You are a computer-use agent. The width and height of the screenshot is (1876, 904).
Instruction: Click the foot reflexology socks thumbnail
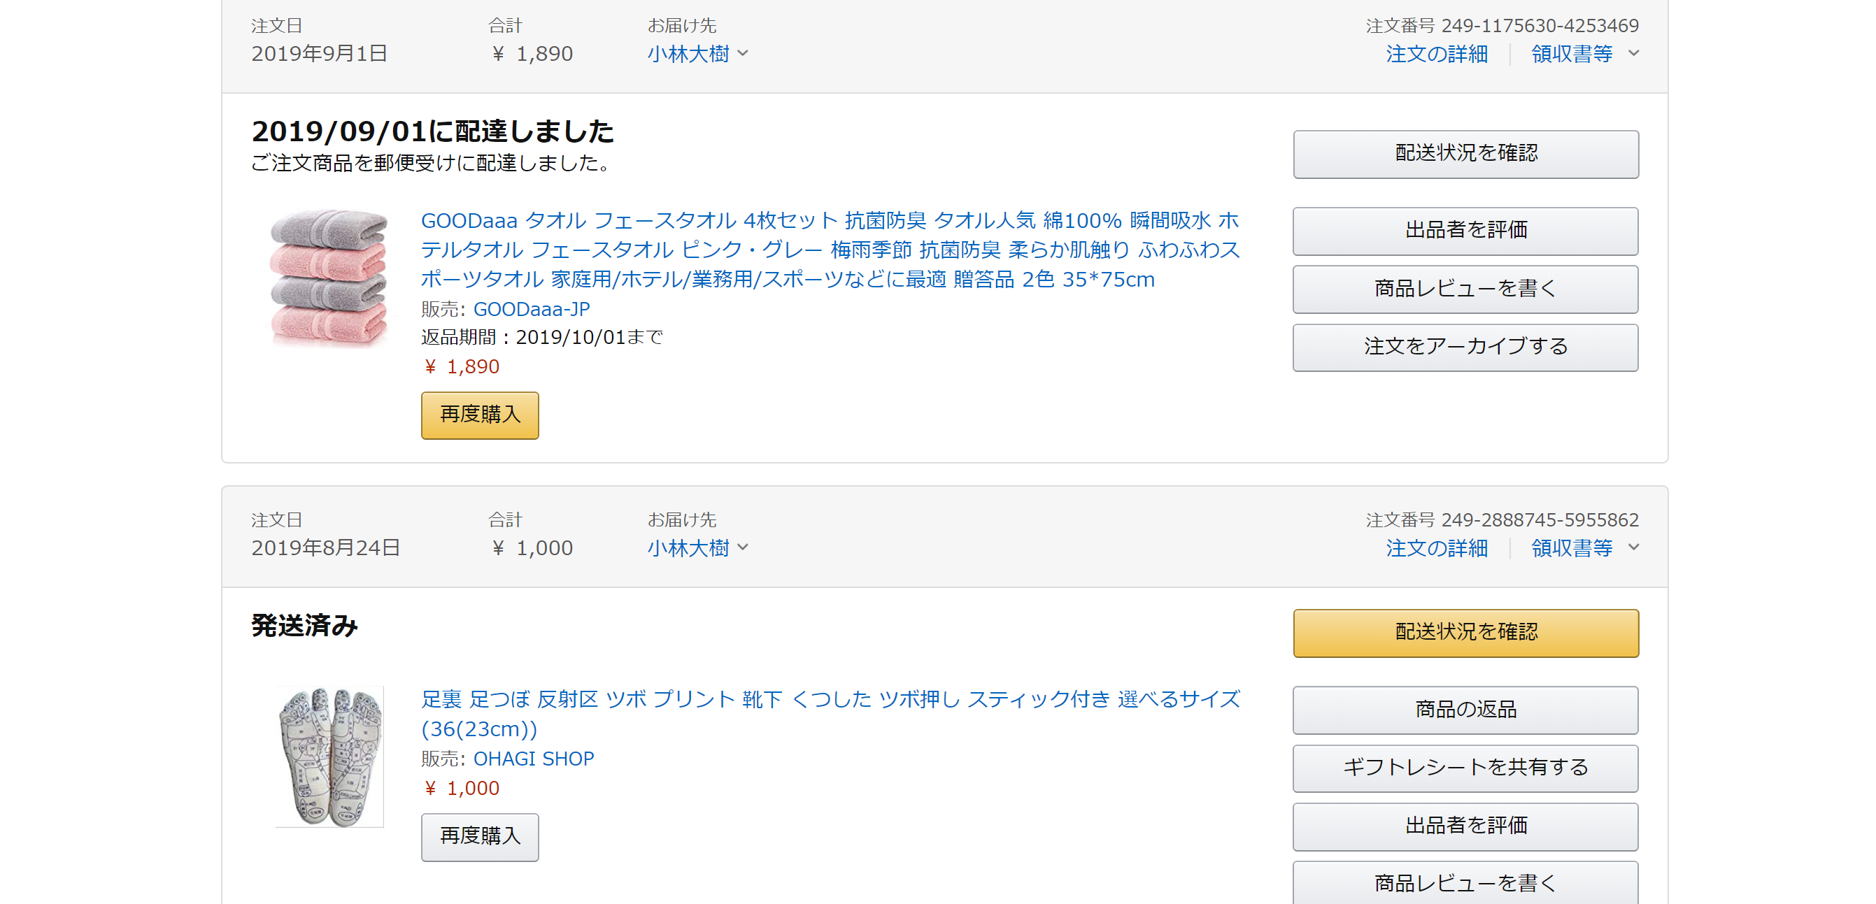pos(330,756)
